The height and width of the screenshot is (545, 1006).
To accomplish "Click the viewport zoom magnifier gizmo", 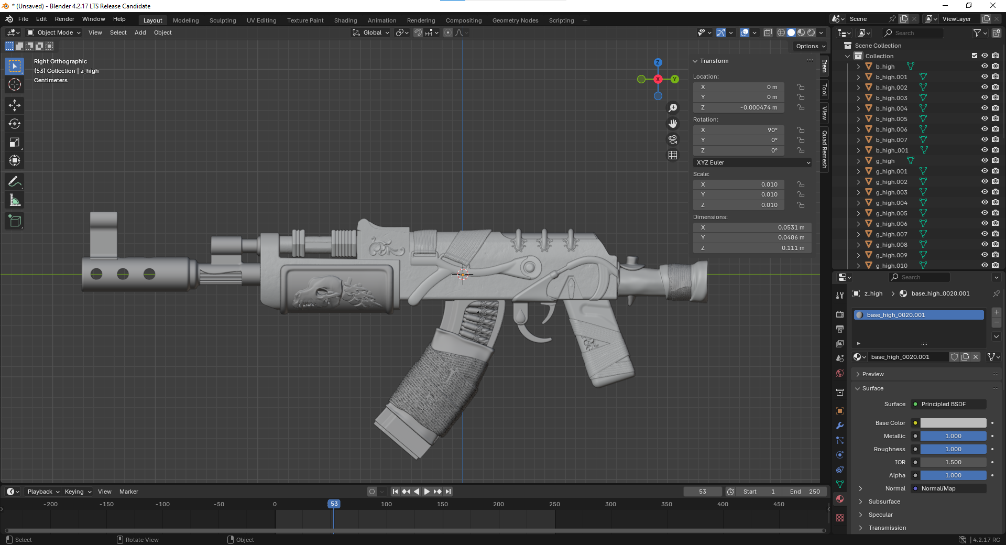I will [x=673, y=108].
